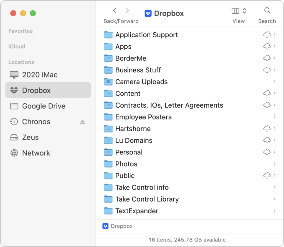Expand Take Control Library with its chevron
This screenshot has width=284, height=247.
(x=275, y=199)
